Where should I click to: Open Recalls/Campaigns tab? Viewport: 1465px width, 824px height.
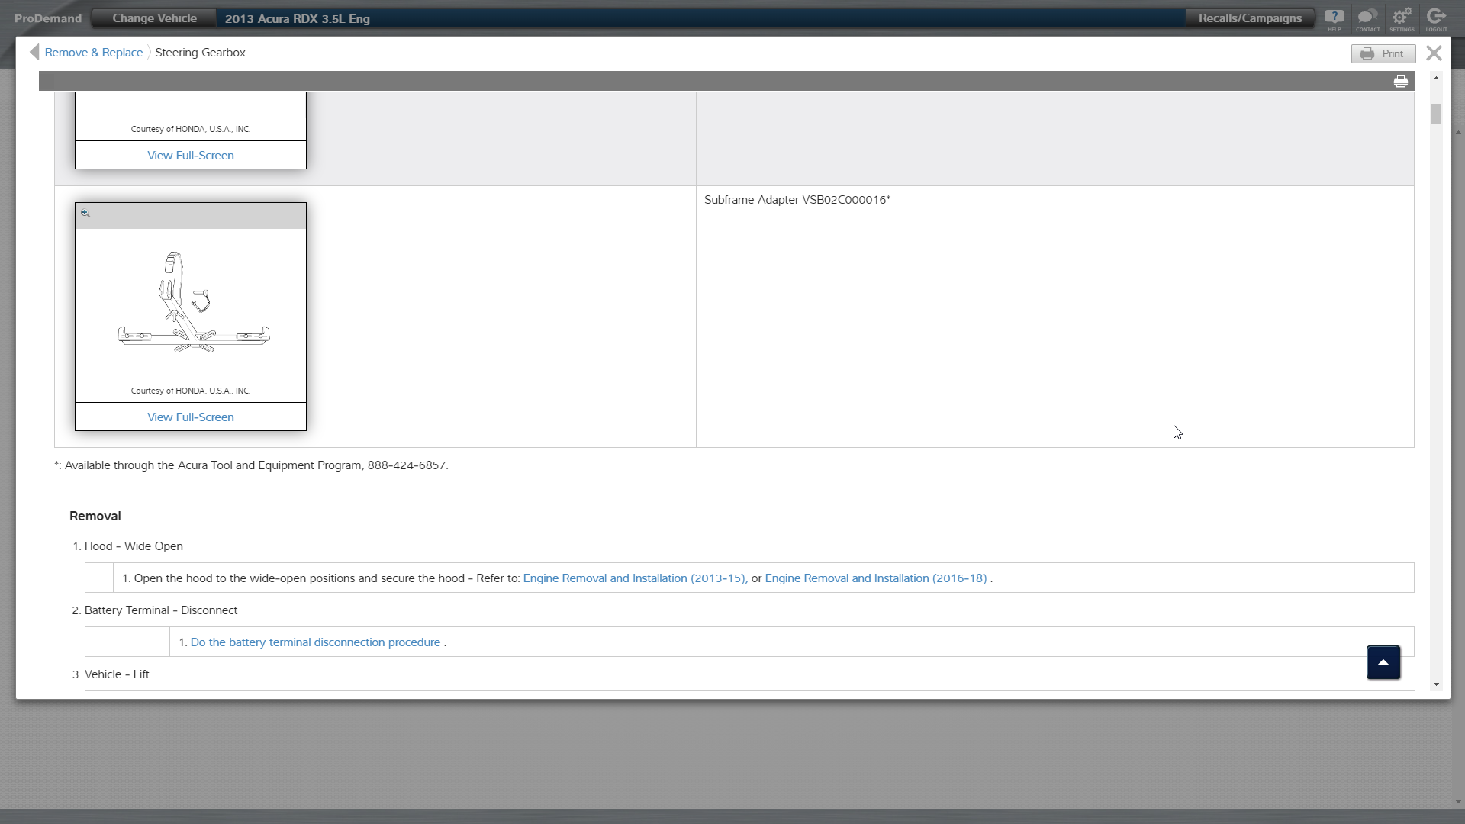[1249, 18]
